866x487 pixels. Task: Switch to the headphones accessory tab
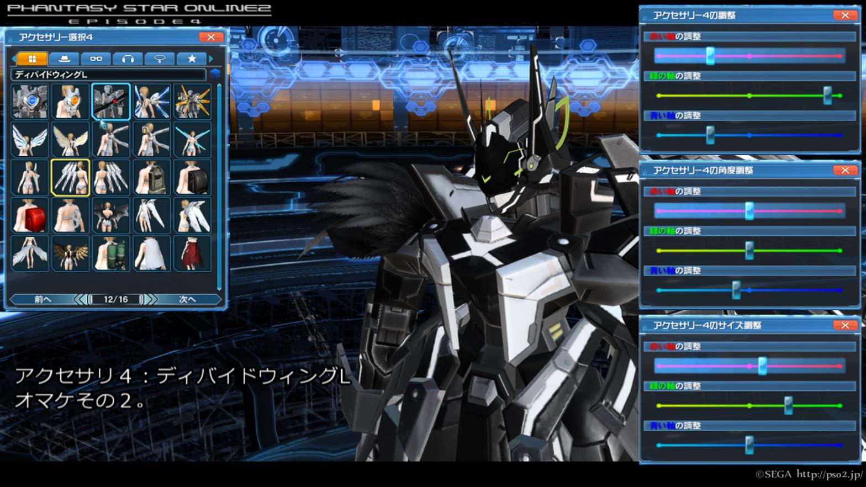click(x=128, y=59)
